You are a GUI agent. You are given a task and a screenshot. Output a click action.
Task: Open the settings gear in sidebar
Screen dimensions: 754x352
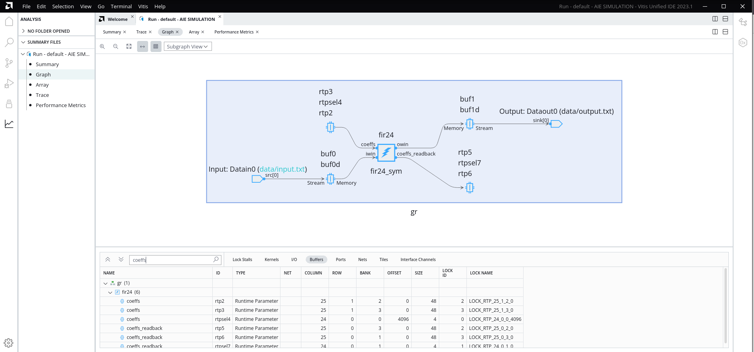click(9, 343)
